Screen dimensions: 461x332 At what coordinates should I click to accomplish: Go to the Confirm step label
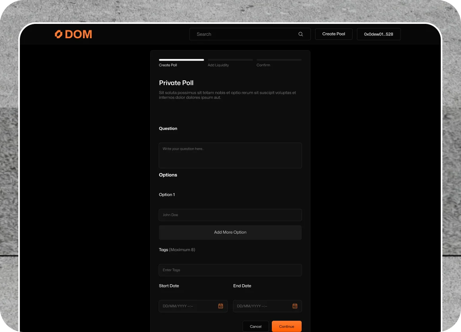coord(263,65)
